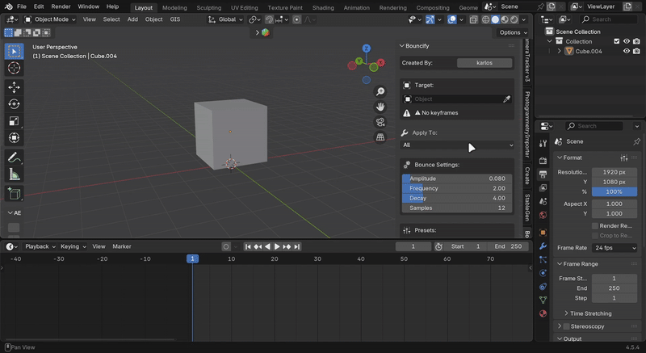Open the Tool properties tab
This screenshot has height=353, width=646.
coord(543,143)
